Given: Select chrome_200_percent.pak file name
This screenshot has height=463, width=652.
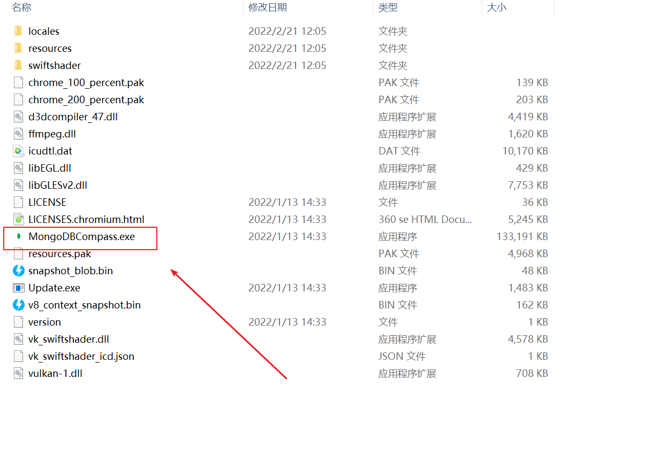Looking at the screenshot, I should [x=86, y=99].
